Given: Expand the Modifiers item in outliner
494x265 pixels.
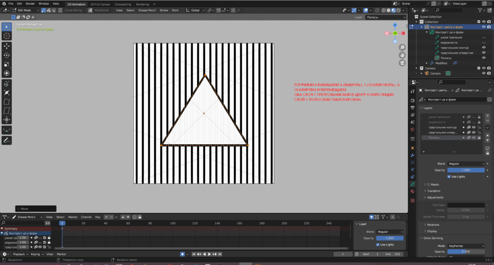Looking at the screenshot, I should pyautogui.click(x=427, y=63).
